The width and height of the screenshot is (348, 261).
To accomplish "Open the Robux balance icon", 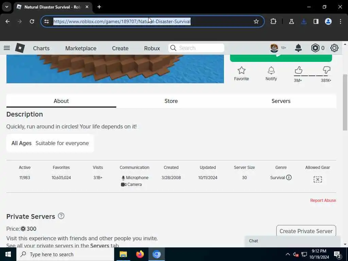I will coord(315,48).
